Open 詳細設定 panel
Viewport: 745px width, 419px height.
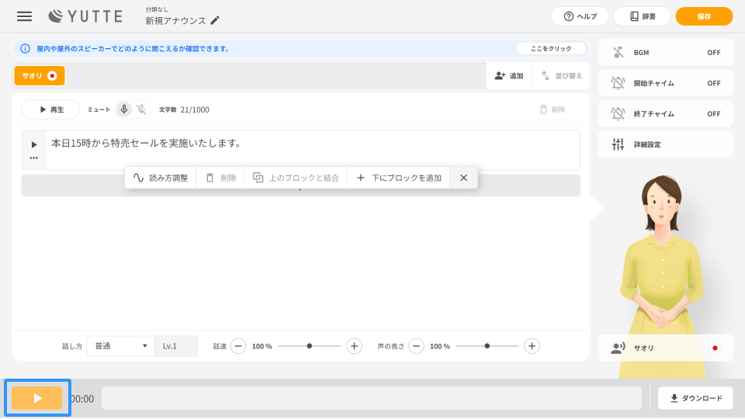pos(665,144)
